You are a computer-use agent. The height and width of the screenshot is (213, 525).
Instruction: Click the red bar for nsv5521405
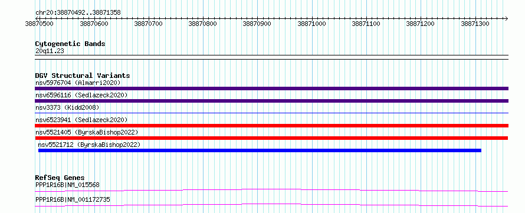coord(271,138)
